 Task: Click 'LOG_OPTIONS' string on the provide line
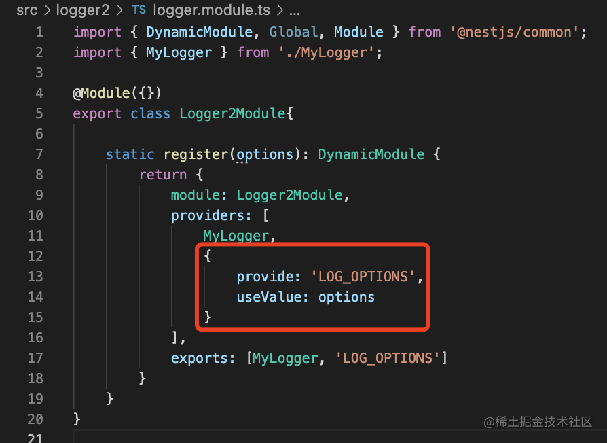click(363, 277)
